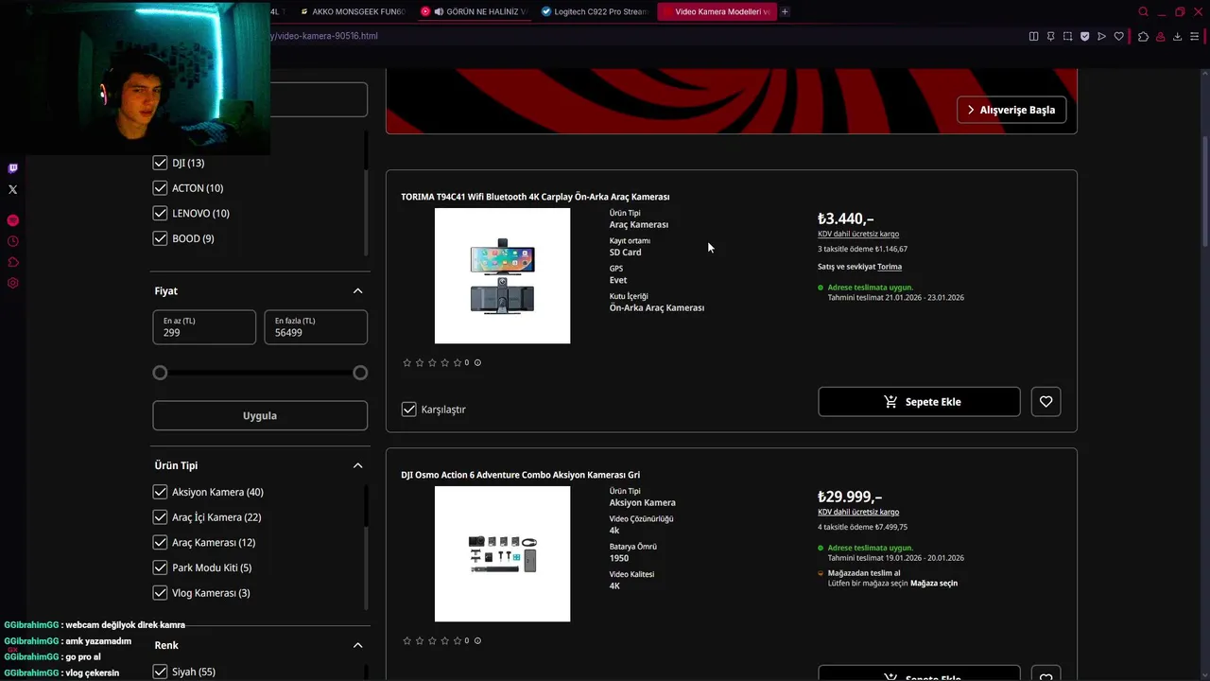Open a new tab with plus icon
Viewport: 1210px width, 681px height.
pyautogui.click(x=785, y=11)
